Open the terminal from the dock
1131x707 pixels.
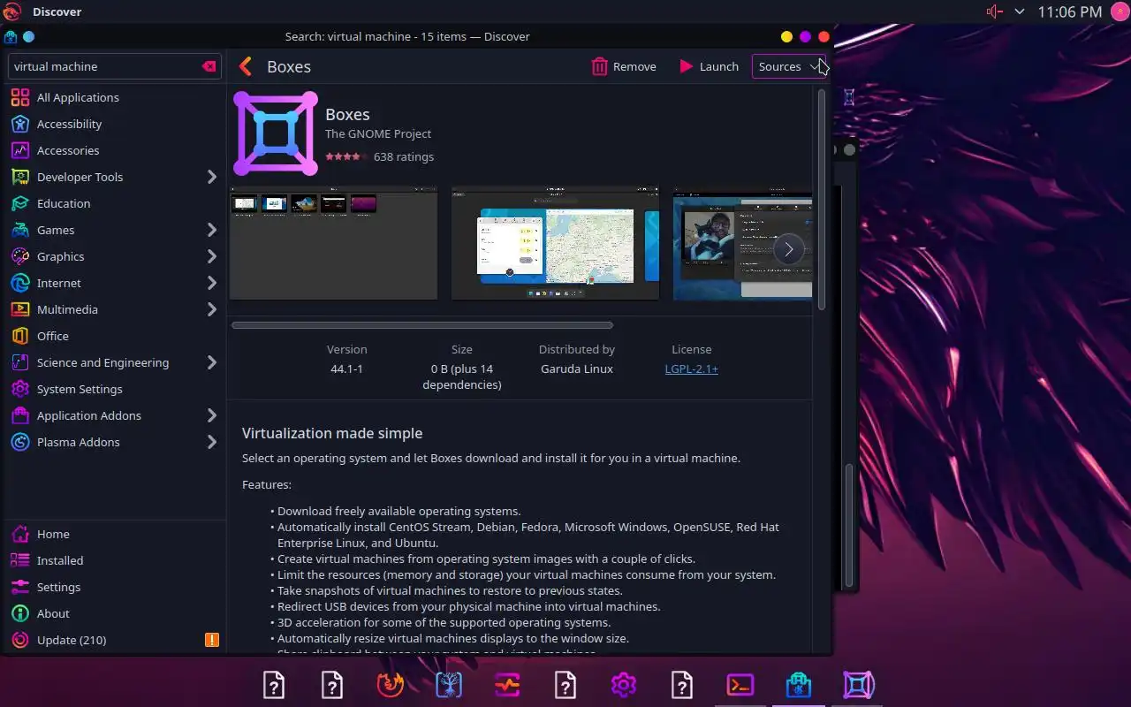[x=740, y=685]
